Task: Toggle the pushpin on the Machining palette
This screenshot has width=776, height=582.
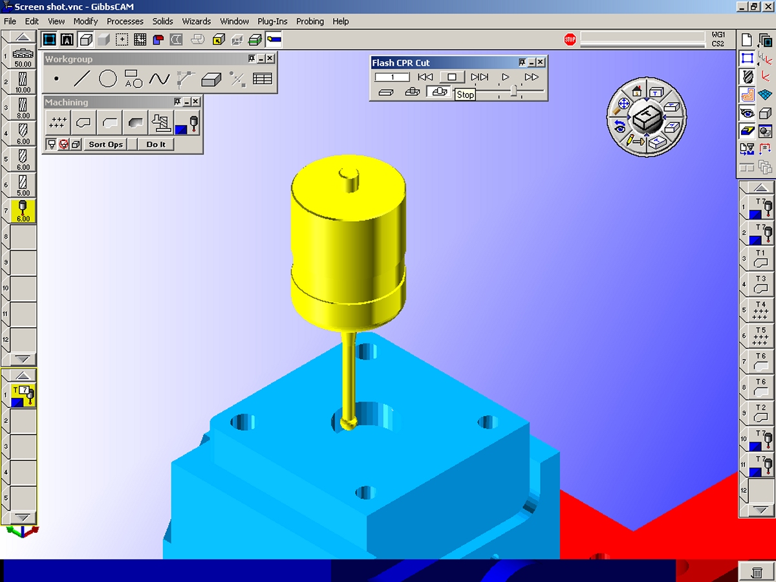Action: pyautogui.click(x=176, y=102)
